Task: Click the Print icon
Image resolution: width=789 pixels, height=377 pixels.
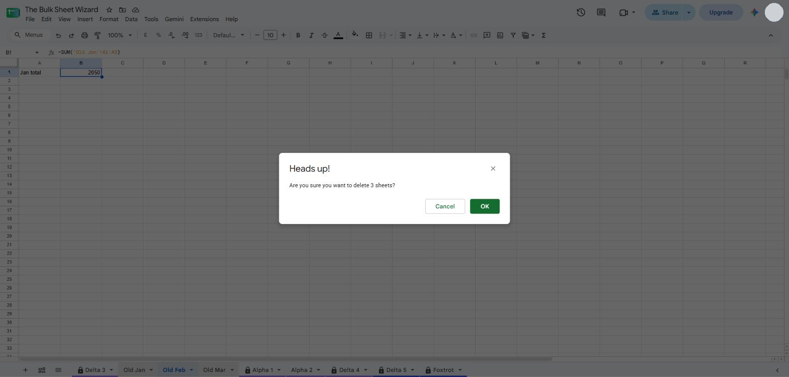Action: click(x=85, y=35)
